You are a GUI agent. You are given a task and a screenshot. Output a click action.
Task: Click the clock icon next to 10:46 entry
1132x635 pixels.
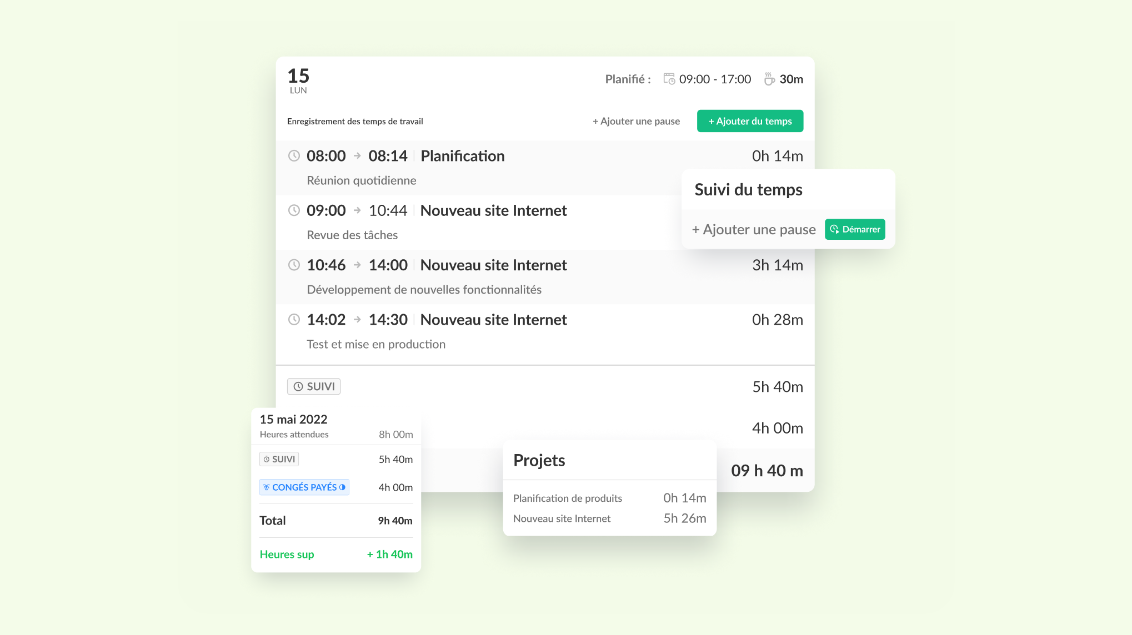pos(294,265)
